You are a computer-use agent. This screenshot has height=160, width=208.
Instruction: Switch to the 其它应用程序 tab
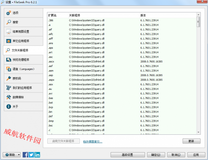[x=24, y=41]
